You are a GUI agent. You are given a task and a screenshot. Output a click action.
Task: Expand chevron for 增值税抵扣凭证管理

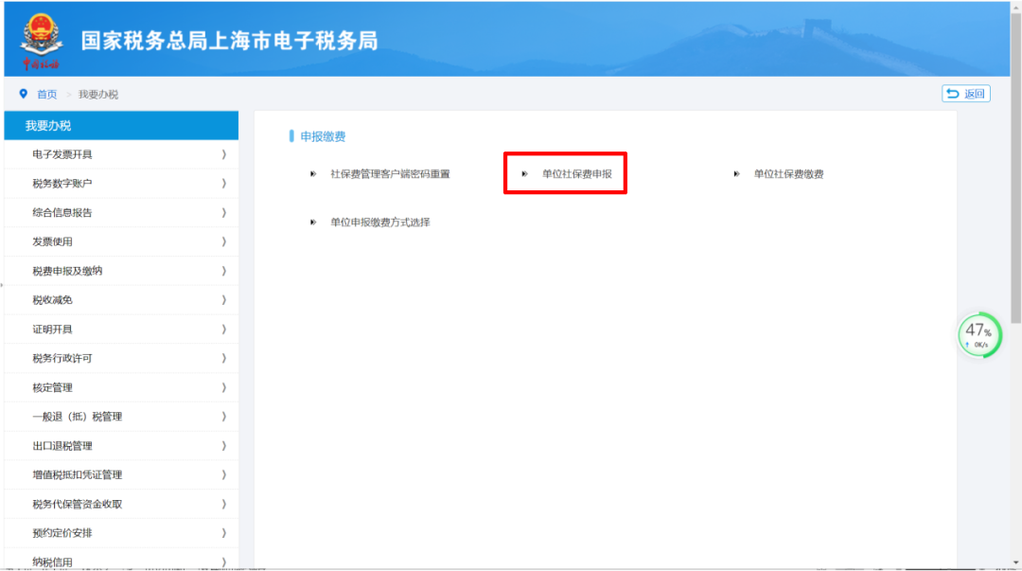pos(224,475)
